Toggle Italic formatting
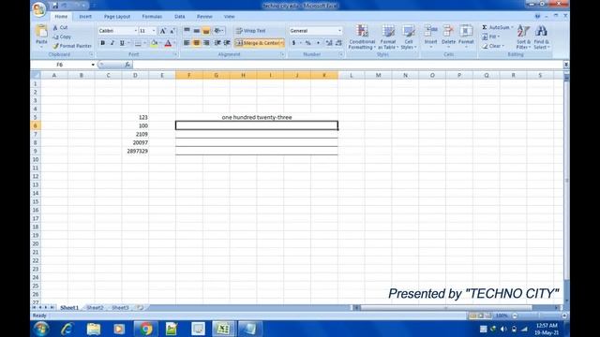Viewport: 600px width, 337px height. (x=112, y=43)
